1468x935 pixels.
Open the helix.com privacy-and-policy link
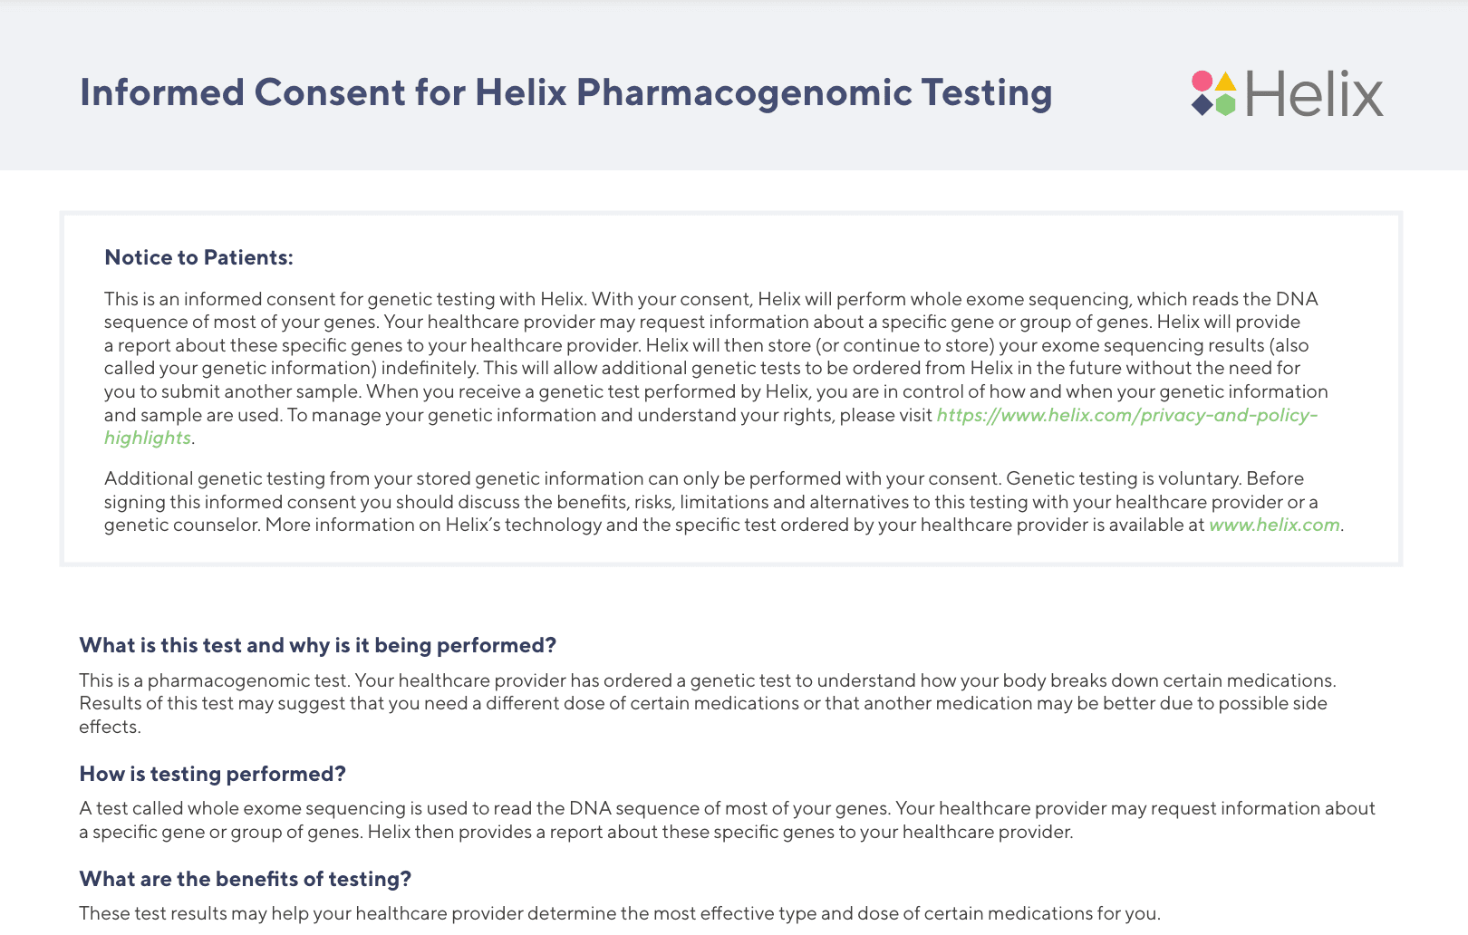1126,415
